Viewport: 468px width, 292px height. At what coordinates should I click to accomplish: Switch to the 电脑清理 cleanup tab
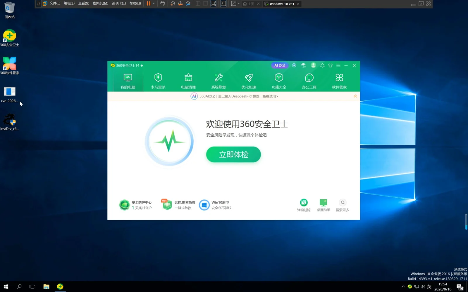pyautogui.click(x=188, y=81)
